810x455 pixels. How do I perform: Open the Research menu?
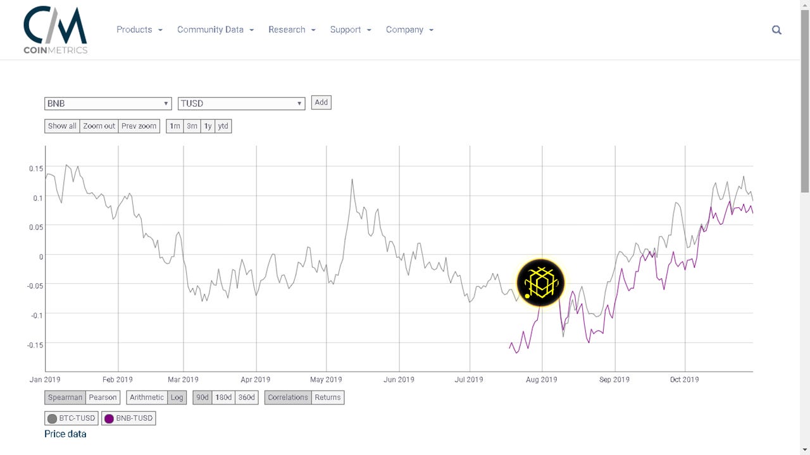(292, 30)
